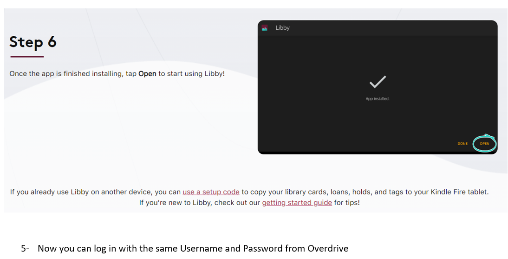Tap the orange OPEN button

[484, 144]
